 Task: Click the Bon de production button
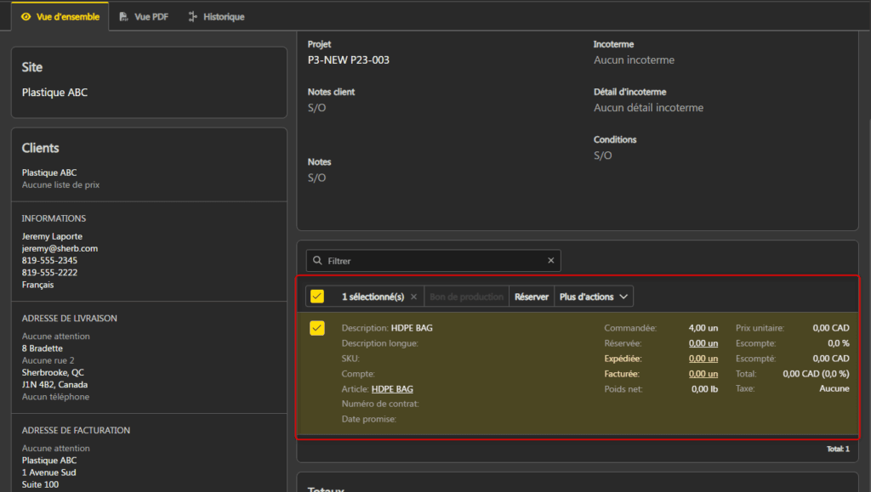(x=466, y=297)
